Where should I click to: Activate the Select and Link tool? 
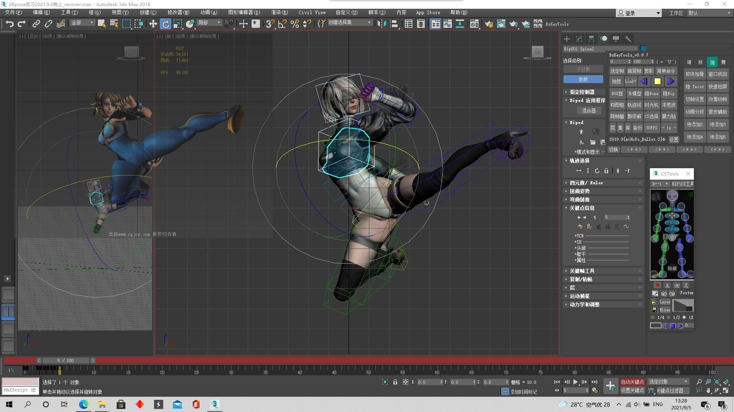(x=36, y=24)
